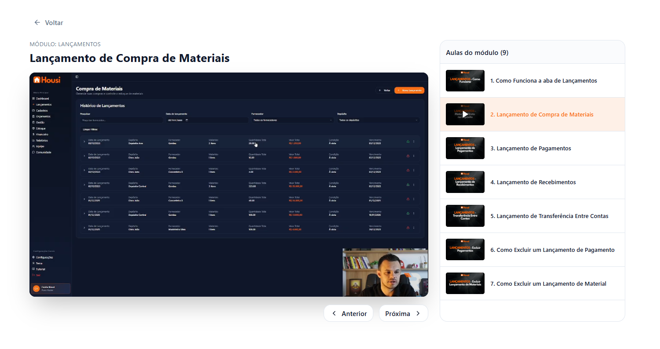Screen dimensions: 660x349
Task: Click the Lançamento de Recebimentos thumbnail
Action: click(465, 182)
